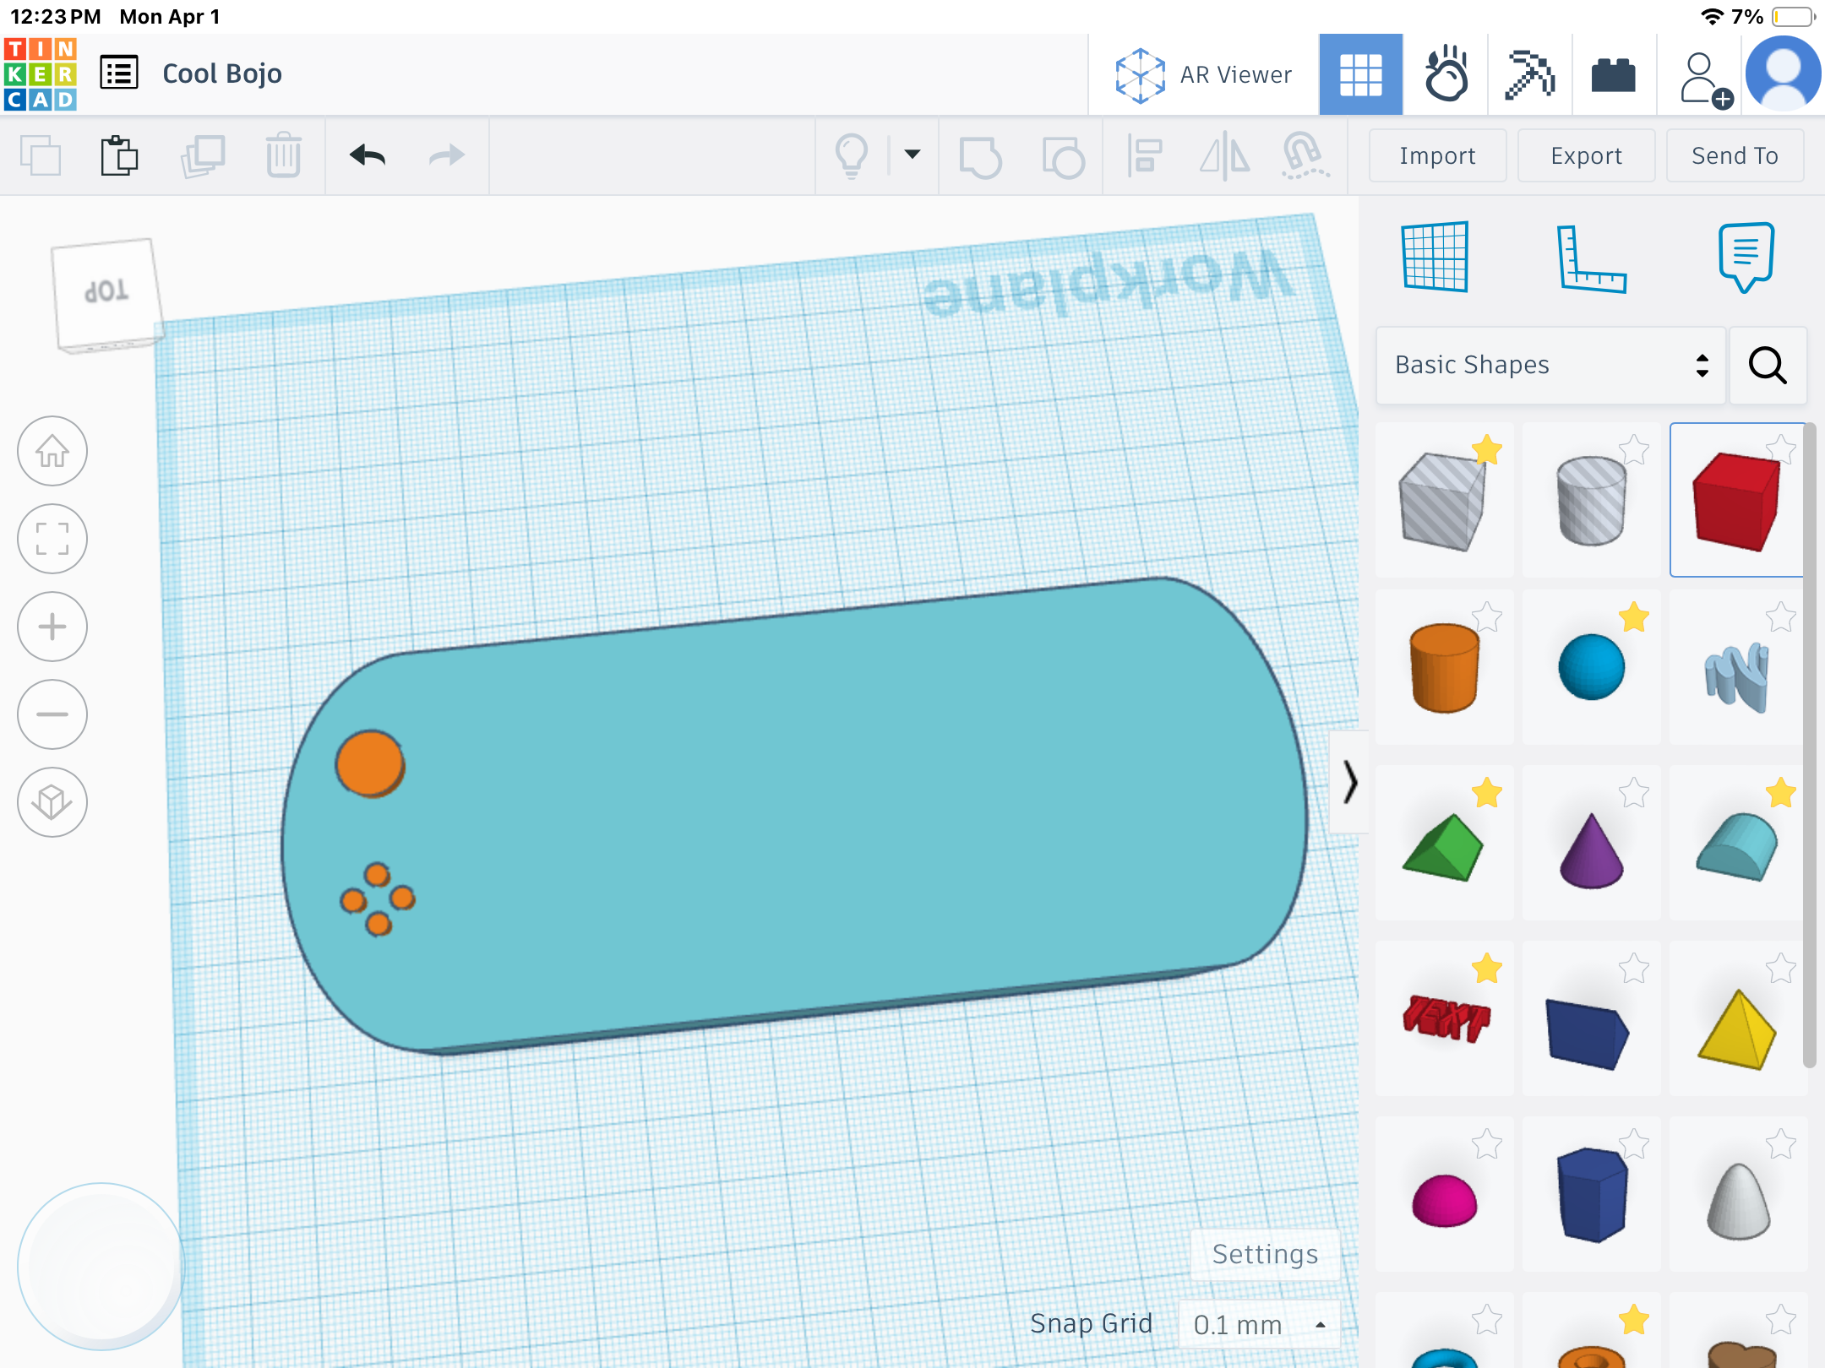Click the Align tool
The height and width of the screenshot is (1368, 1825).
point(1145,156)
